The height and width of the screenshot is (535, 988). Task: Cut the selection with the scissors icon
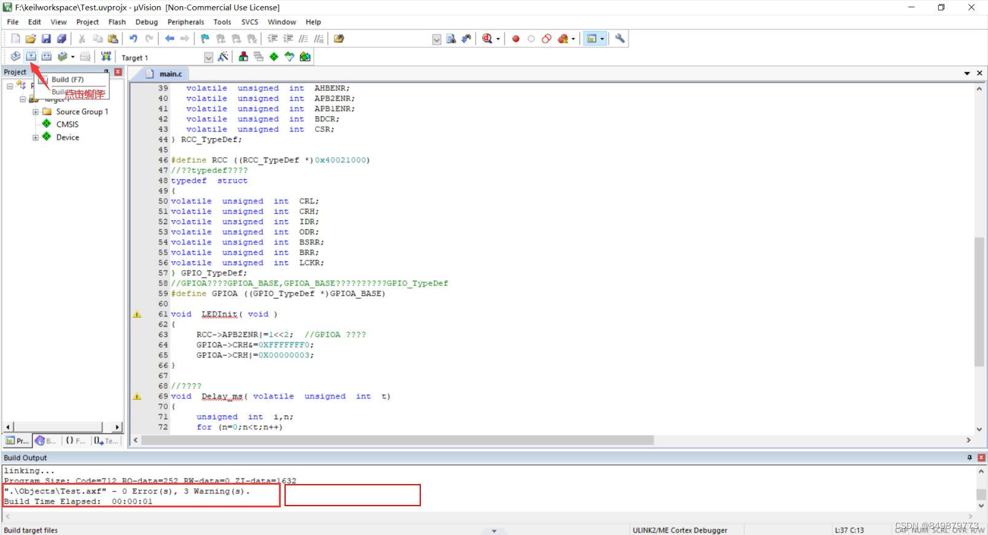(82, 39)
